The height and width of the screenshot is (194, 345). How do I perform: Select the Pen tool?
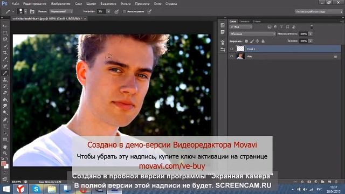click(5, 120)
